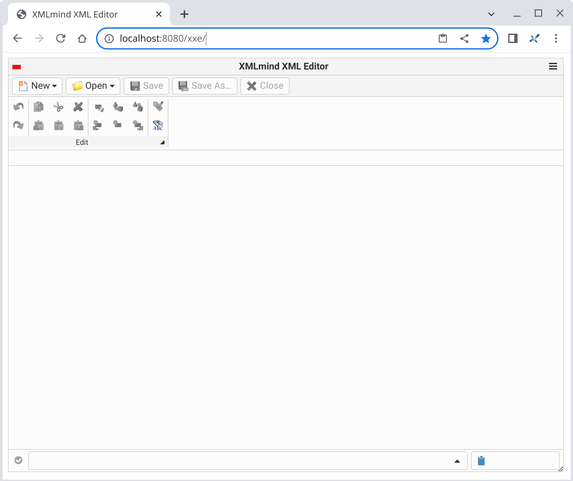Open the hamburger menu of XMLmind
Viewport: 573px width, 481px height.
(553, 66)
